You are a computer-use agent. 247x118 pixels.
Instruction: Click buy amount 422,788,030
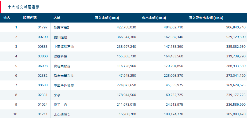click(x=126, y=27)
